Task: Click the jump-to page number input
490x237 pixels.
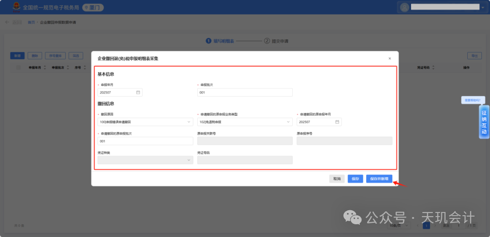Action: pos(458,226)
